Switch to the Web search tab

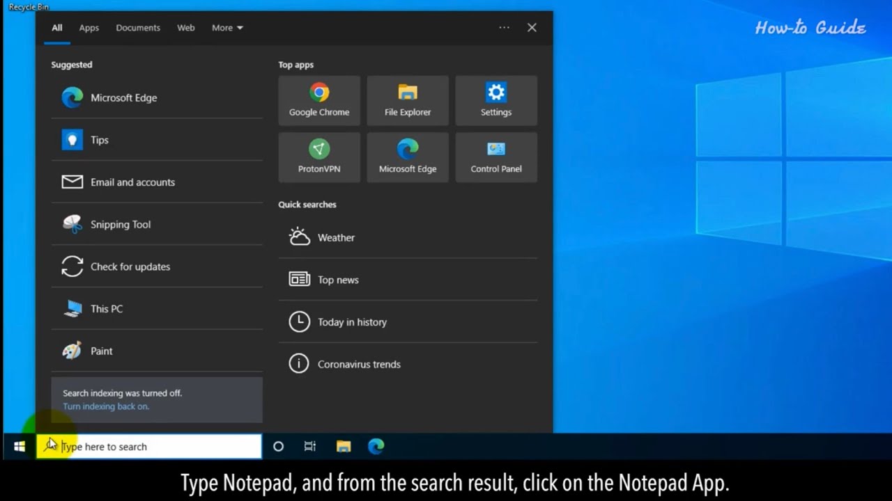tap(185, 28)
